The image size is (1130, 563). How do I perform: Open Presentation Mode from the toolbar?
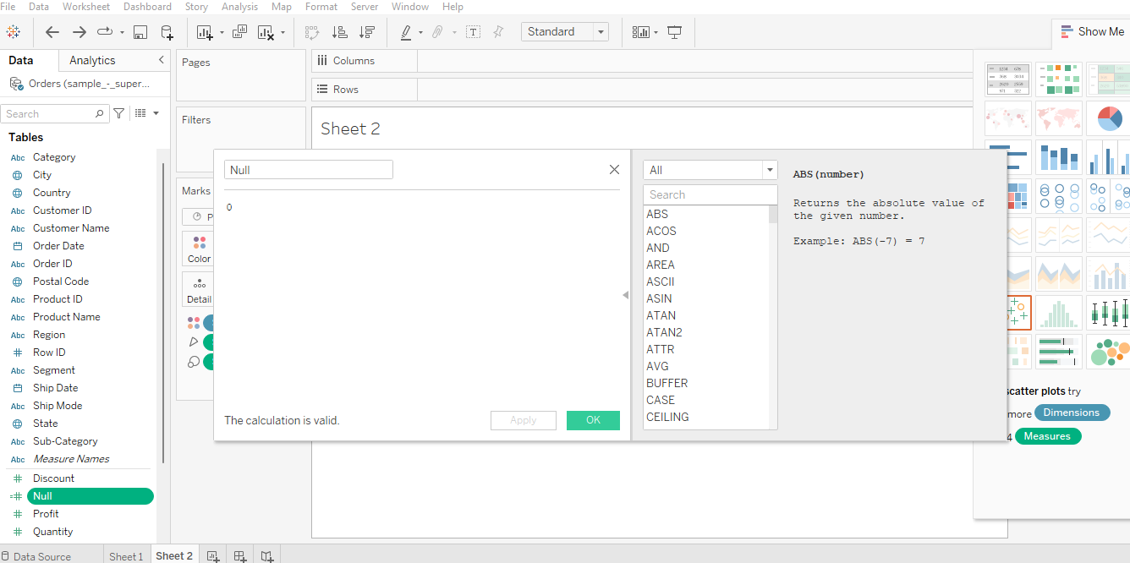[674, 31]
